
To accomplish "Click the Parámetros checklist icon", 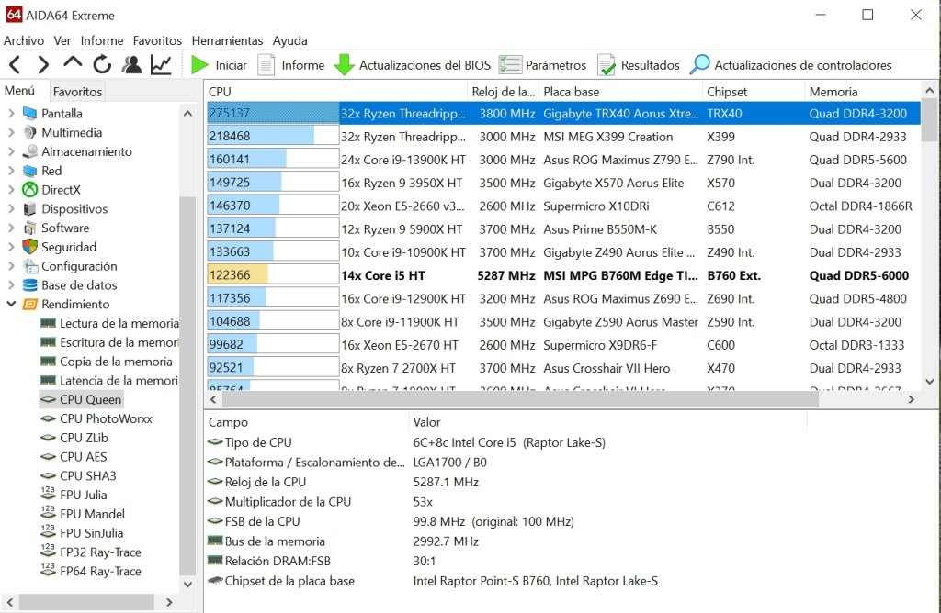I will [510, 65].
